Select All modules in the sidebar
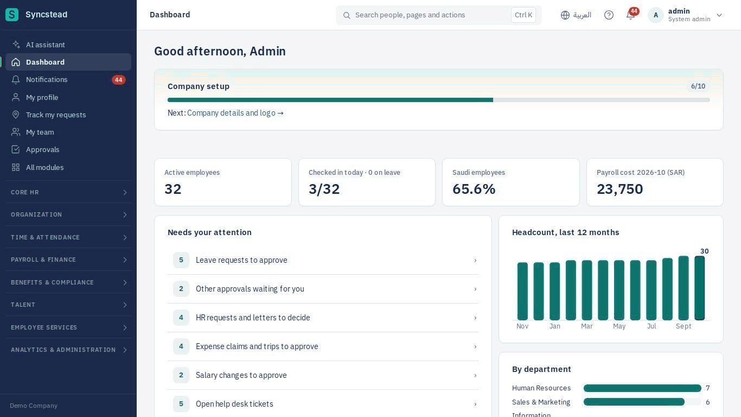This screenshot has width=741, height=417. coord(68,167)
